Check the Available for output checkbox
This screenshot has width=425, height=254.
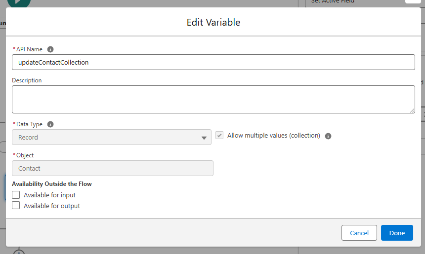coord(16,206)
